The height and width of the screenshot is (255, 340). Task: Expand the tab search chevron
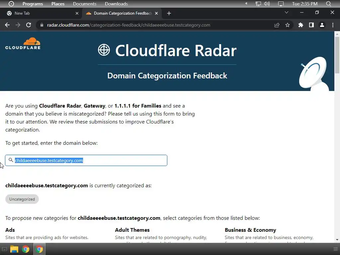(287, 12)
